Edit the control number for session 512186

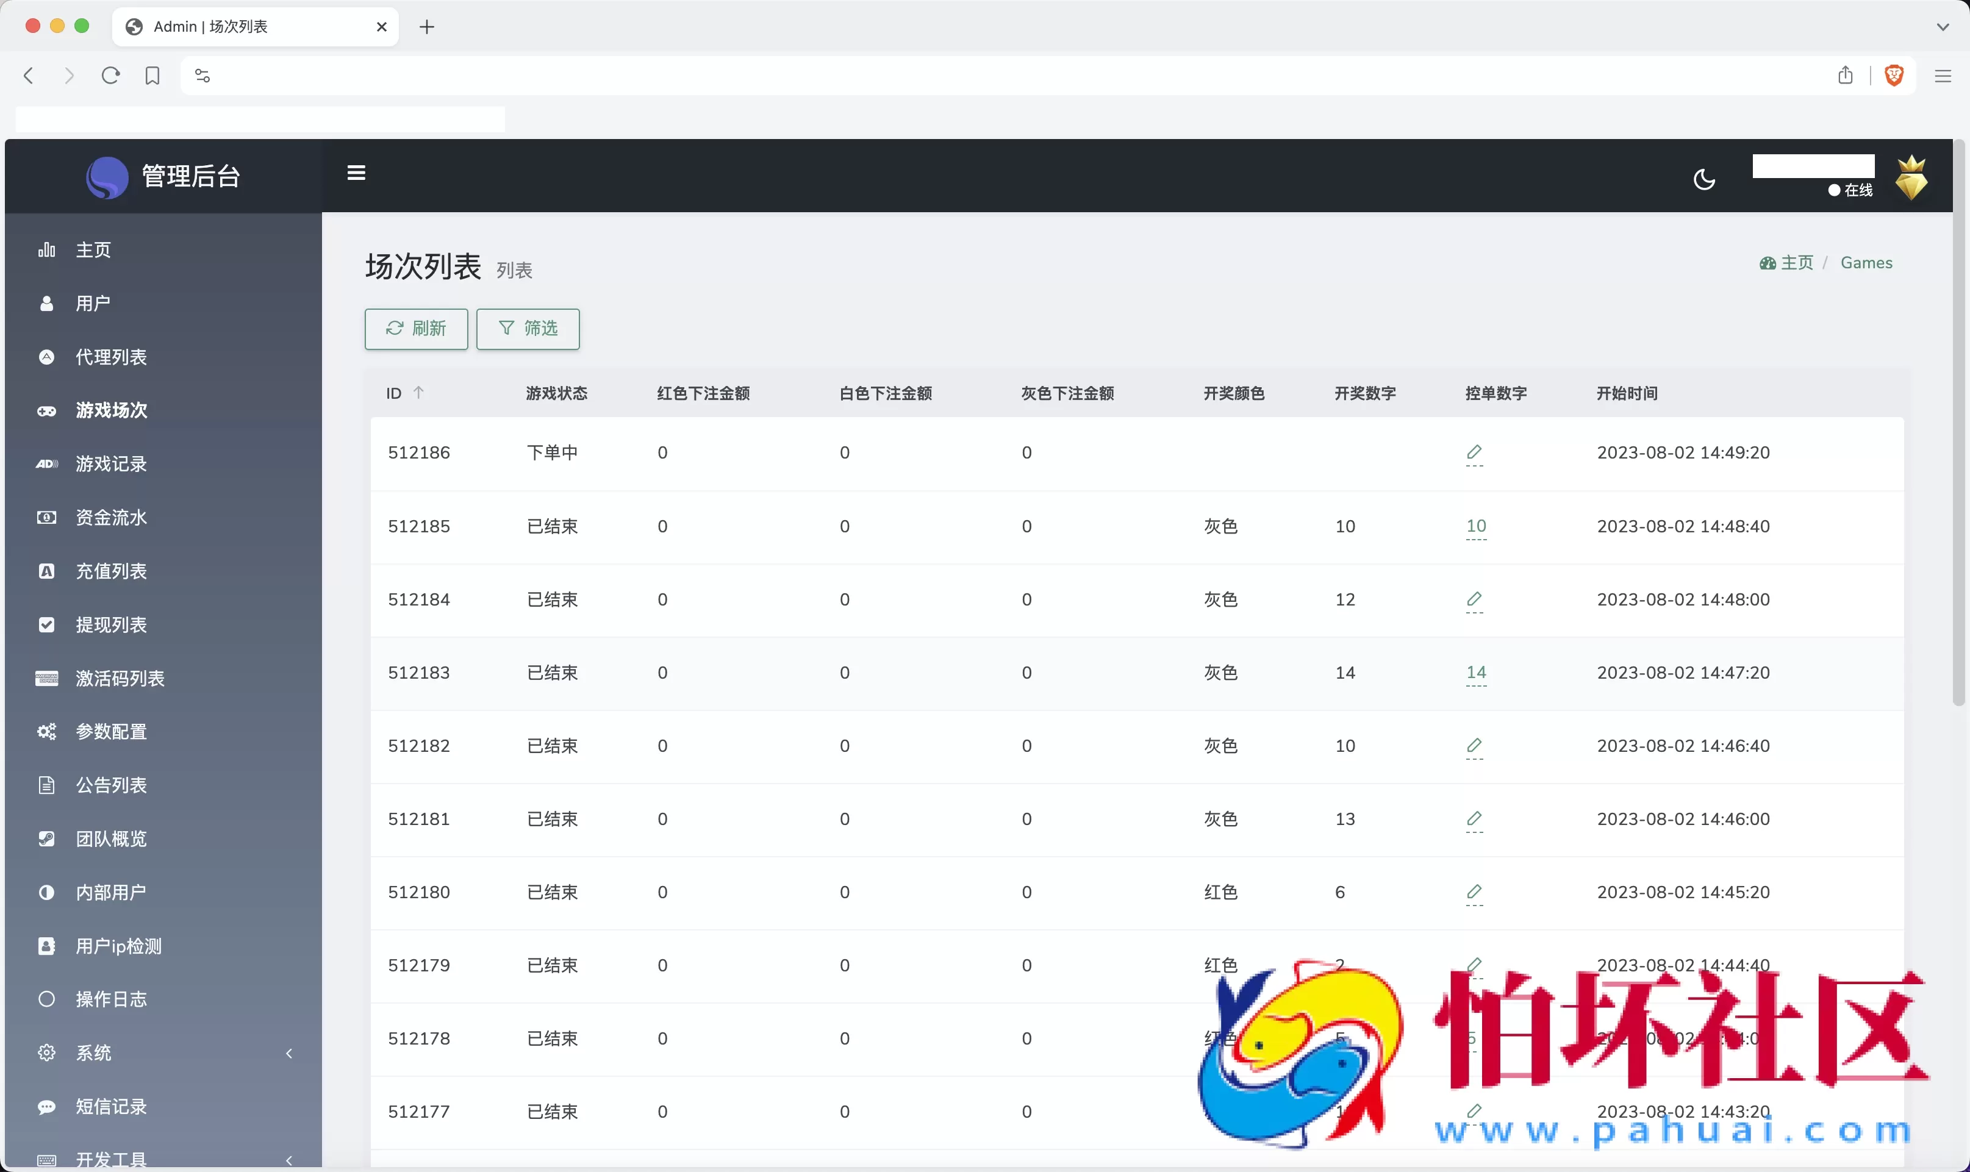(x=1474, y=452)
